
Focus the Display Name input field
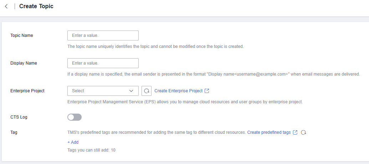point(103,63)
